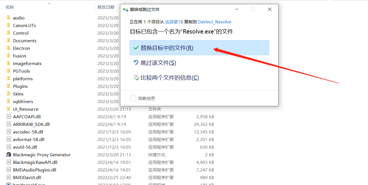Viewport: 368px width, 185px height.
Task: Select the folder name sqldrivers
Action: (x=23, y=101)
